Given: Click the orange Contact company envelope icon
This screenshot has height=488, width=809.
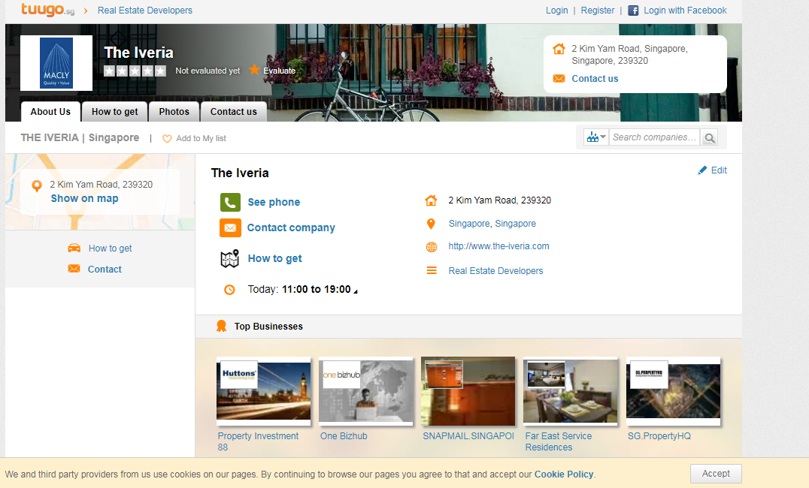Looking at the screenshot, I should point(230,227).
